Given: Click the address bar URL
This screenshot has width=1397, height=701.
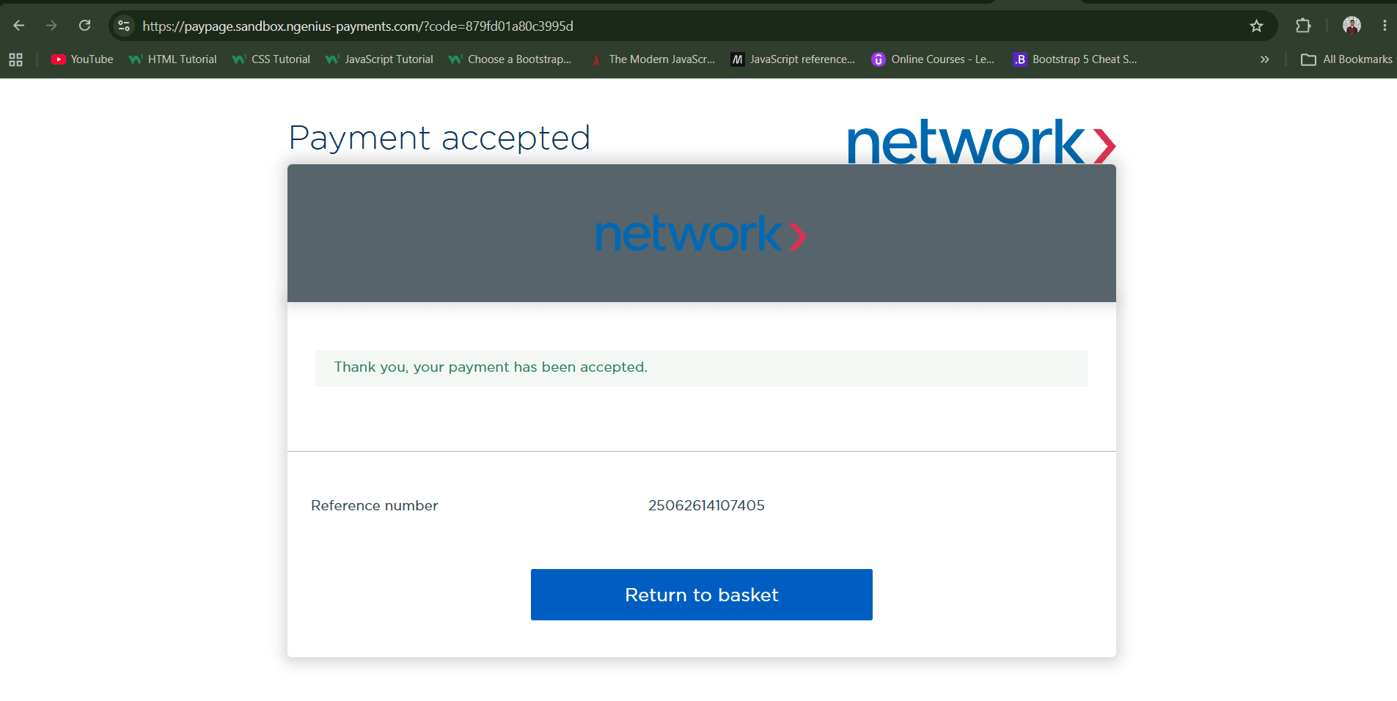Looking at the screenshot, I should tap(358, 26).
